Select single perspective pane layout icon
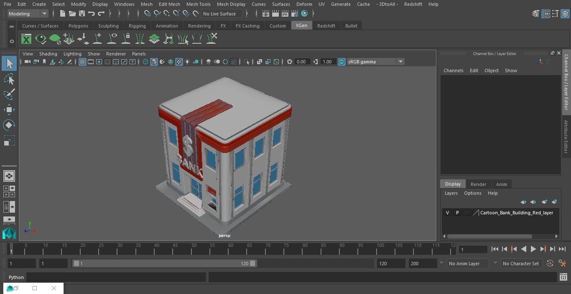571x294 pixels. 9,176
